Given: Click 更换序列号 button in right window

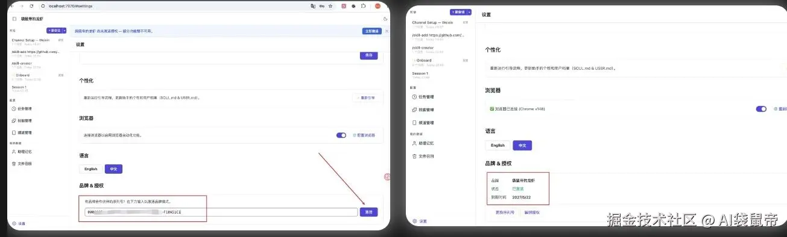Looking at the screenshot, I should tap(504, 212).
